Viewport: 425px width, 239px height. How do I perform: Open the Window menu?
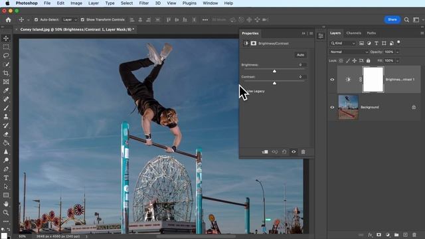point(210,3)
